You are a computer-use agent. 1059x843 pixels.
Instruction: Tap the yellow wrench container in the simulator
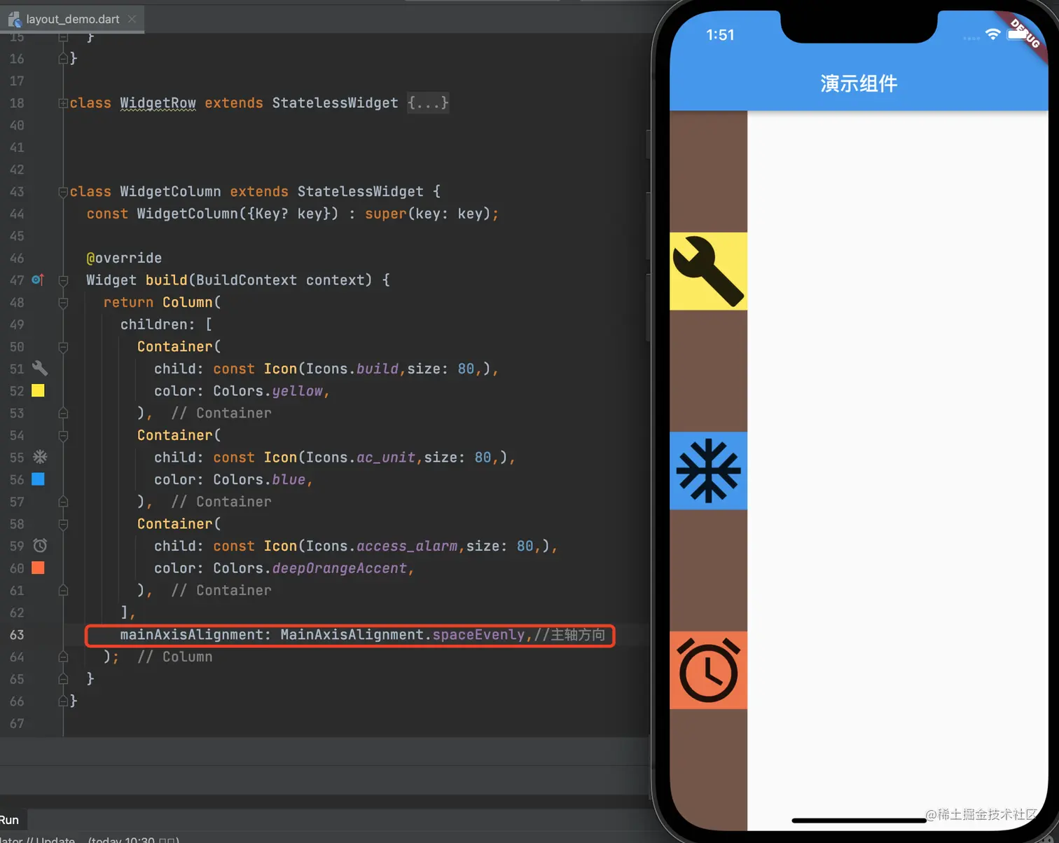tap(708, 271)
